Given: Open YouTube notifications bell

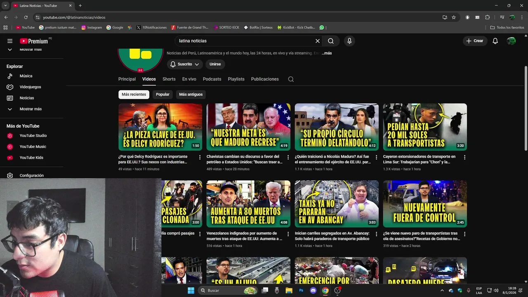Looking at the screenshot, I should (x=495, y=41).
